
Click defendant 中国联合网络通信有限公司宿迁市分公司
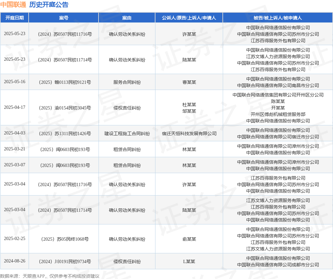pos(278,137)
